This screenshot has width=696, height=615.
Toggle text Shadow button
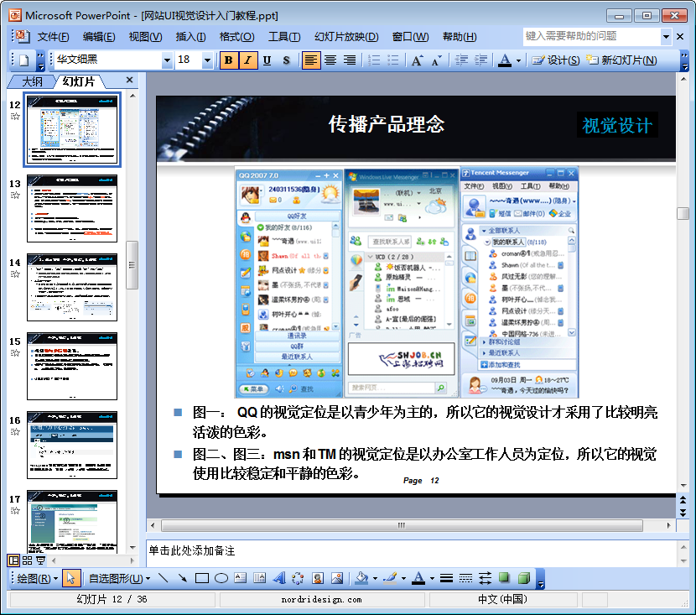click(286, 60)
